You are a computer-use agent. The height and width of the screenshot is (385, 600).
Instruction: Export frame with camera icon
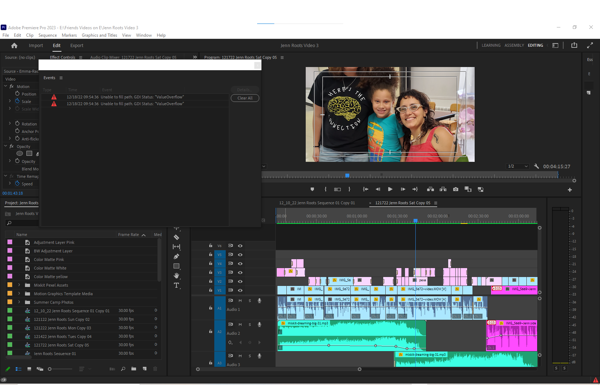456,189
